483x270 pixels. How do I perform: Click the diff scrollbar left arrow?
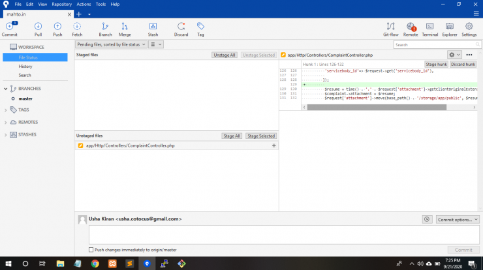tap(304, 107)
